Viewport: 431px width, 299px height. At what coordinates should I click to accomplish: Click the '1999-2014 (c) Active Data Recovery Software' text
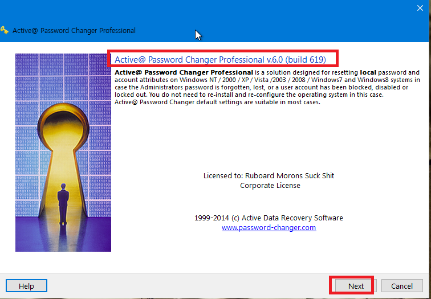click(x=269, y=218)
